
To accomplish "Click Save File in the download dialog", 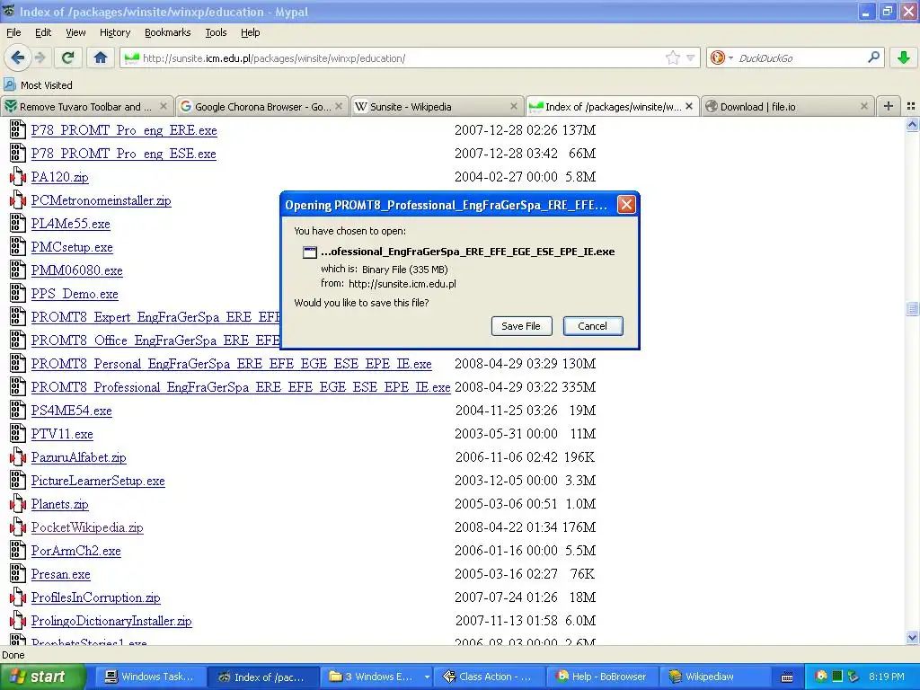I will point(521,326).
